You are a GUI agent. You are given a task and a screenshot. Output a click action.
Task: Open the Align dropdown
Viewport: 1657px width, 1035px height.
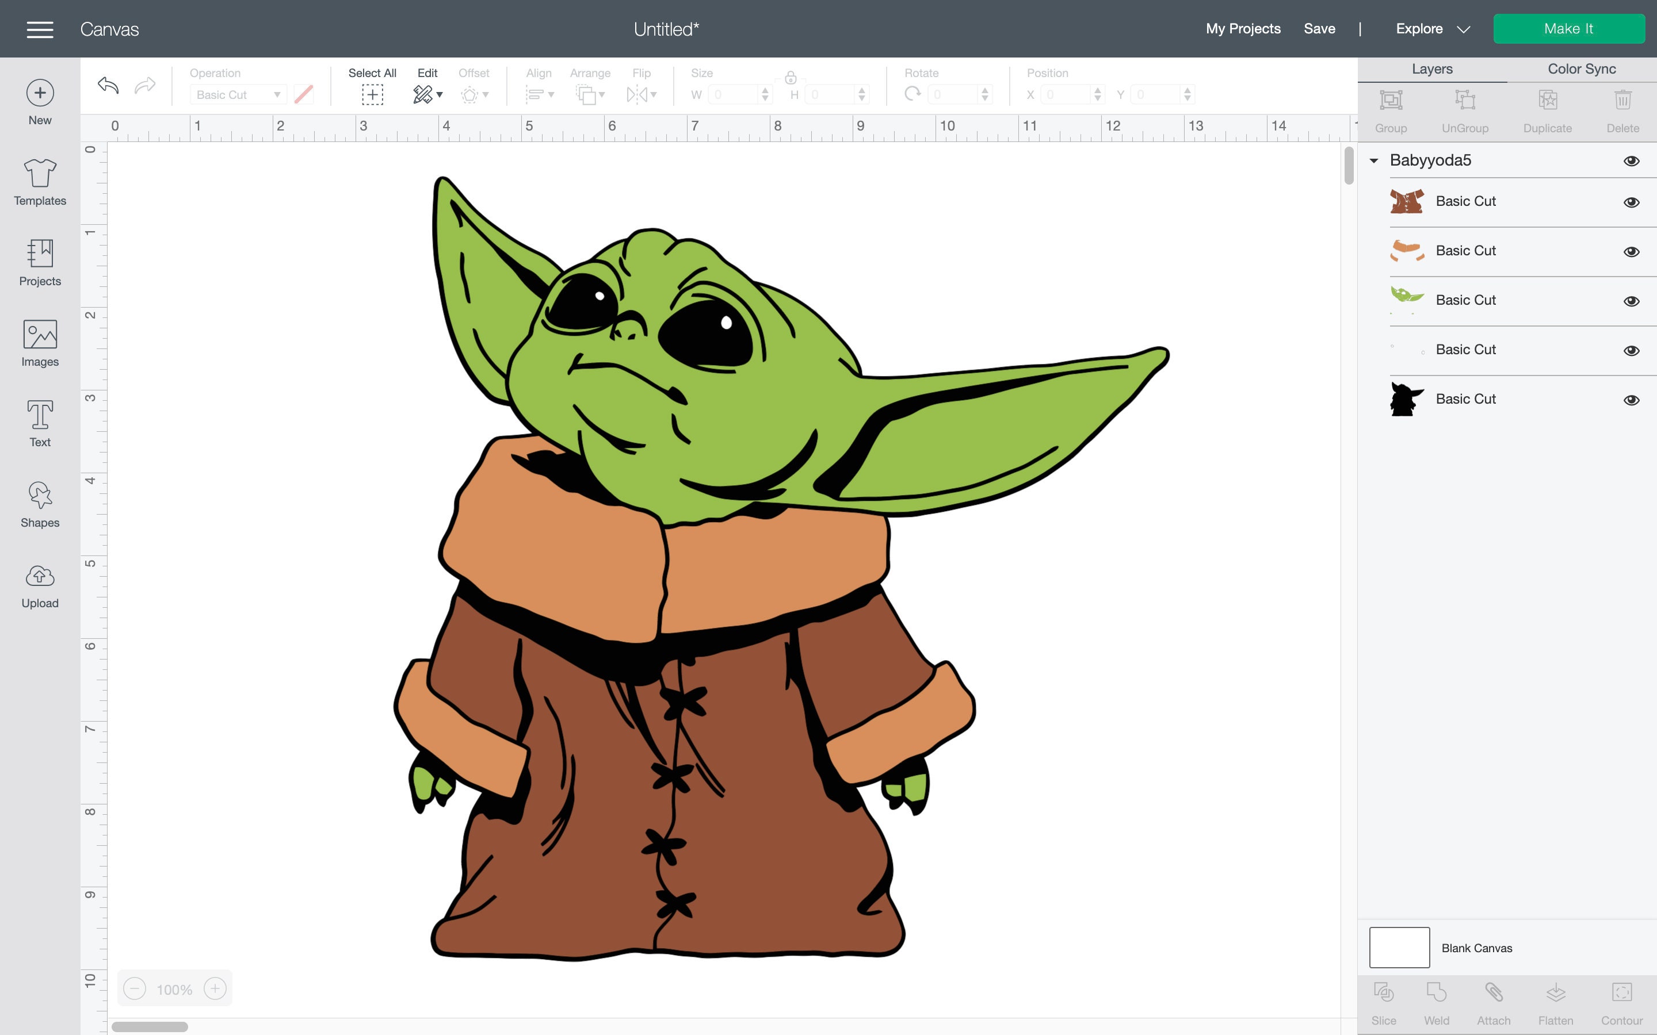(540, 94)
